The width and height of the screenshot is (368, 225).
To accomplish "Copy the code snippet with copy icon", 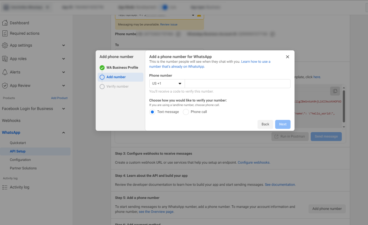I will 335,91.
